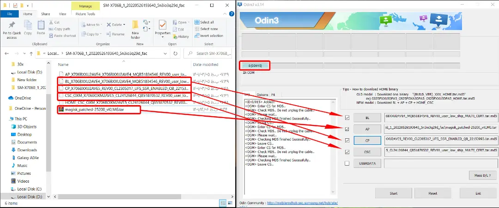Click the Edit command in Open group

pyautogui.click(x=178, y=29)
